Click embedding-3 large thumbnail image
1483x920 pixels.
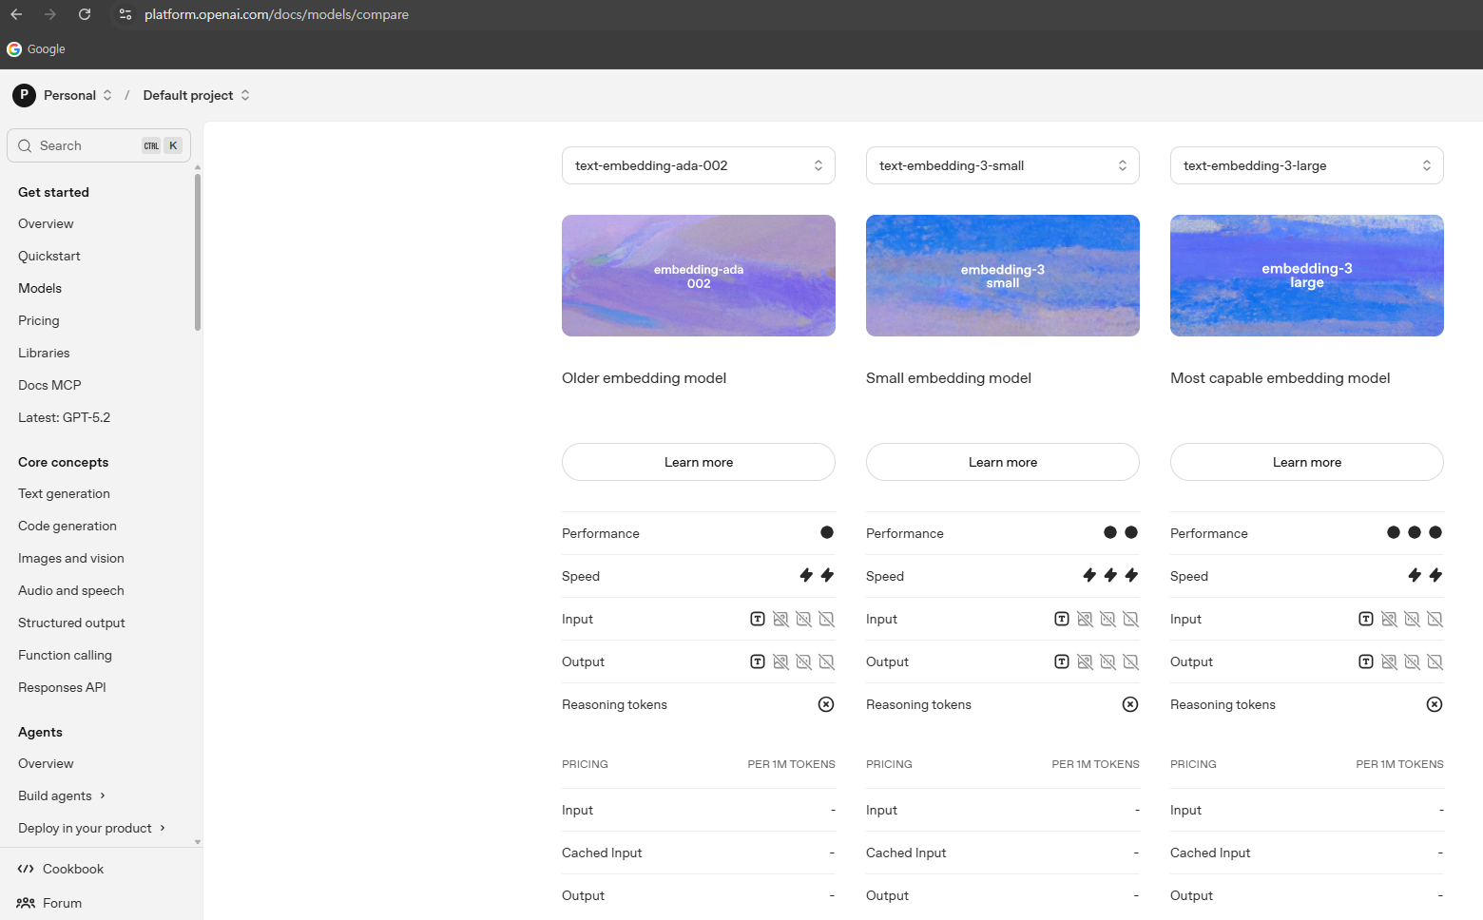pyautogui.click(x=1307, y=276)
